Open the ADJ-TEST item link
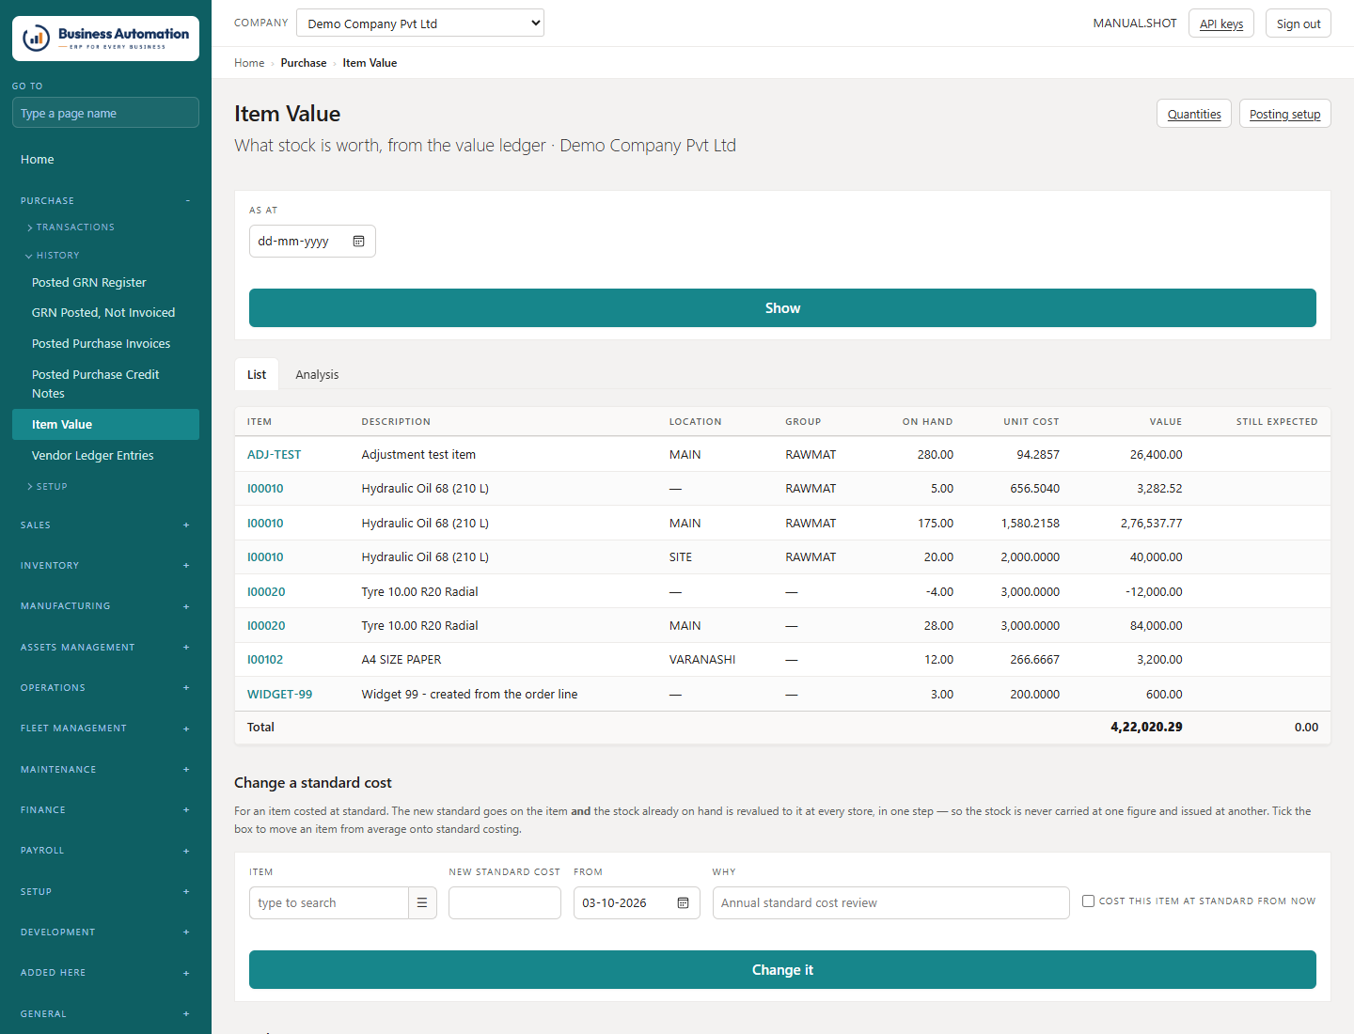This screenshot has width=1354, height=1034. [274, 455]
